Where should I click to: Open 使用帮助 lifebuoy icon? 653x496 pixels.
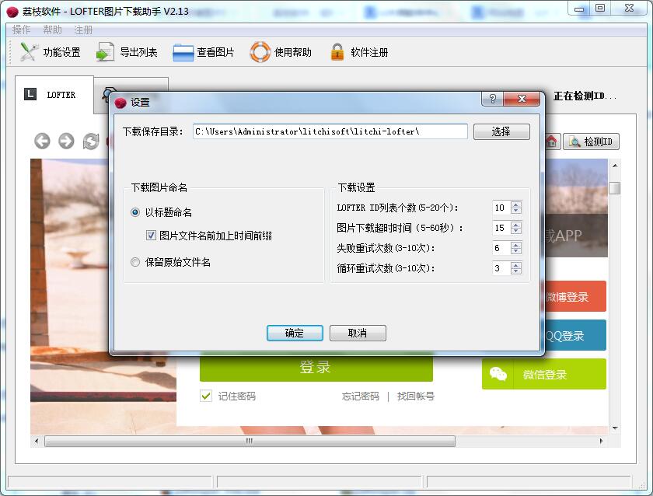pyautogui.click(x=260, y=52)
